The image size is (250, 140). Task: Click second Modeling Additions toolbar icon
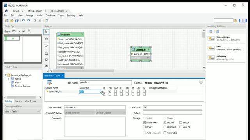point(217,31)
